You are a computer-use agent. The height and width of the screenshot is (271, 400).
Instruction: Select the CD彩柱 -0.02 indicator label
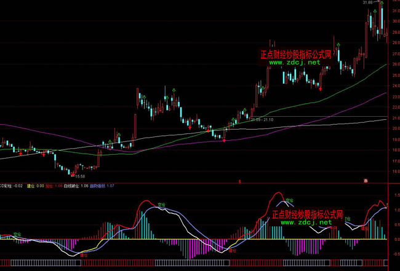coord(11,185)
